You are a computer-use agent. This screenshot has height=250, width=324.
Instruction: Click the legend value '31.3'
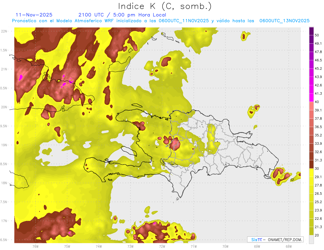pyautogui.click(x=318, y=160)
